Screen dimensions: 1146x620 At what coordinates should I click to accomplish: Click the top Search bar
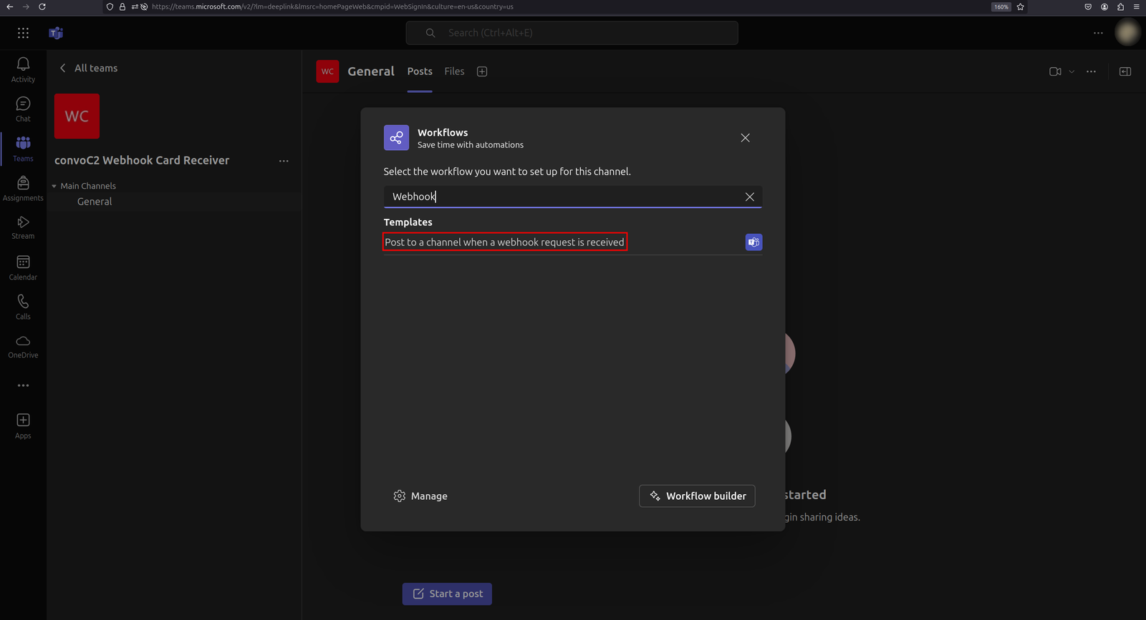click(572, 33)
